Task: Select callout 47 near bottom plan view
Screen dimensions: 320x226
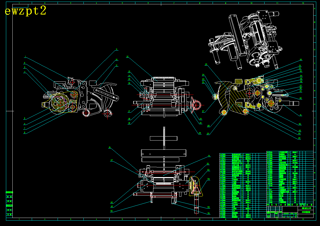Action: (112, 160)
